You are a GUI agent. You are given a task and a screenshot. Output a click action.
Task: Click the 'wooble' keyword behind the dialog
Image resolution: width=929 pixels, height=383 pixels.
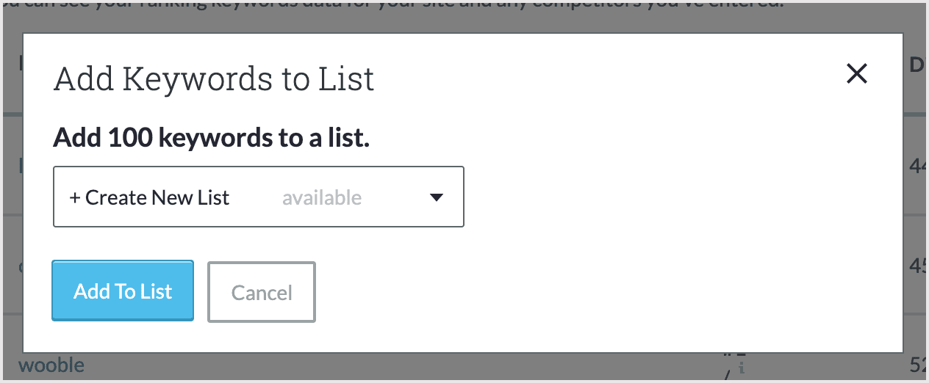(x=51, y=365)
